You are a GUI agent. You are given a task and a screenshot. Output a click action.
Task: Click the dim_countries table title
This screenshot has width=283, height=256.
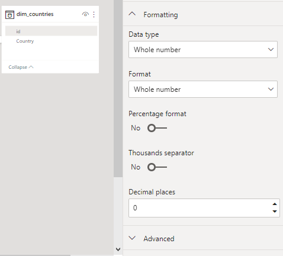35,14
